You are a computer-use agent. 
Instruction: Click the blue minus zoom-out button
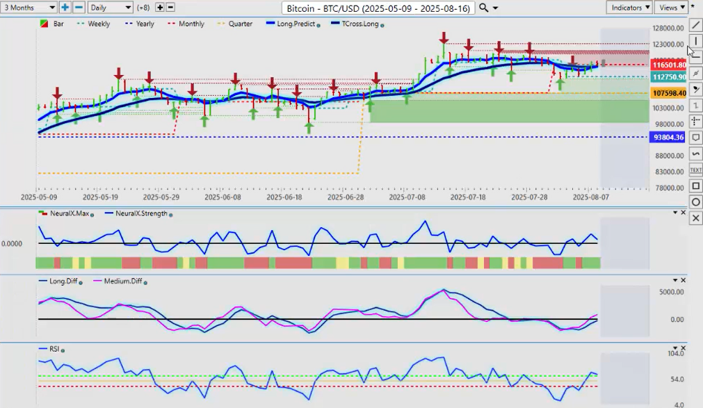coord(79,8)
